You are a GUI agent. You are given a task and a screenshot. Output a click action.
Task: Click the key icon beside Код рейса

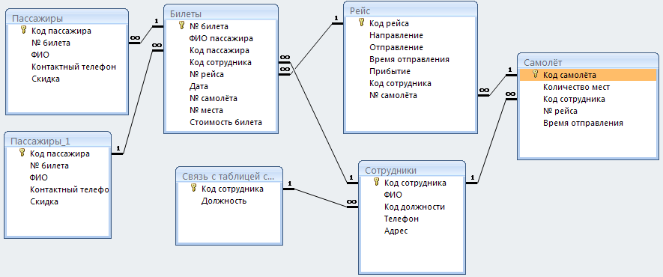point(361,22)
